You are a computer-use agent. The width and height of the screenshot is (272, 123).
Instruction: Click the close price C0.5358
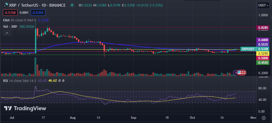128,5
